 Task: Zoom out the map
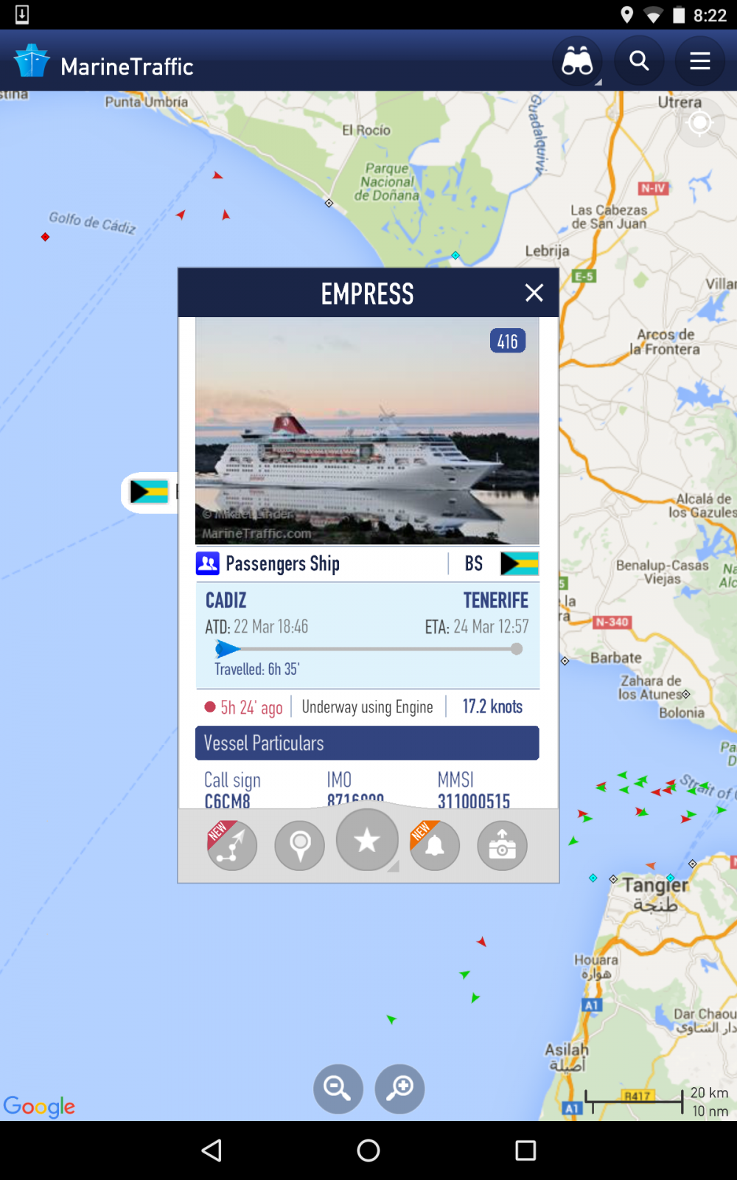click(x=338, y=1089)
